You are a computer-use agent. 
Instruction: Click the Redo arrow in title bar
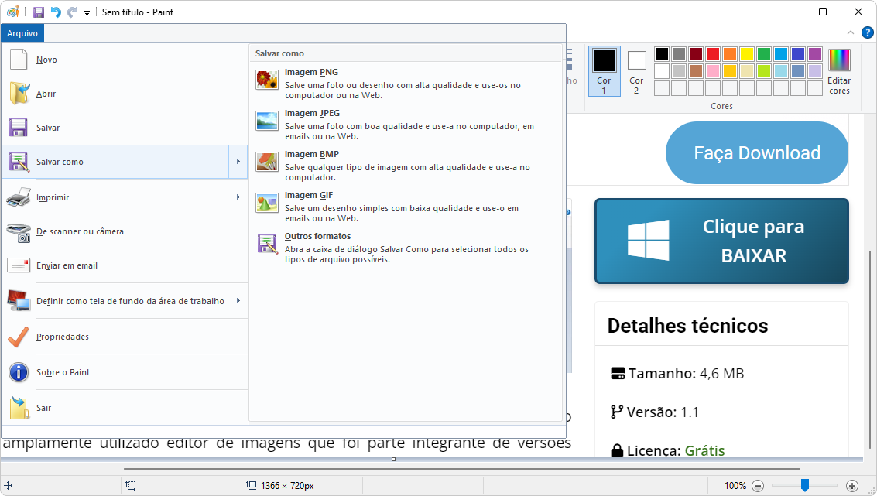click(72, 12)
